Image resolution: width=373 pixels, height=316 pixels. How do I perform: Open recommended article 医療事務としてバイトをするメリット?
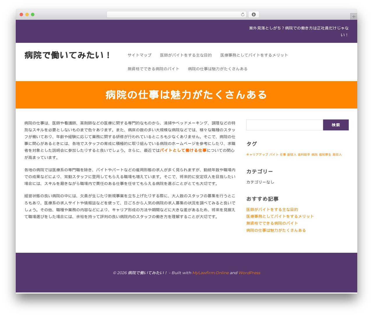[x=280, y=216]
